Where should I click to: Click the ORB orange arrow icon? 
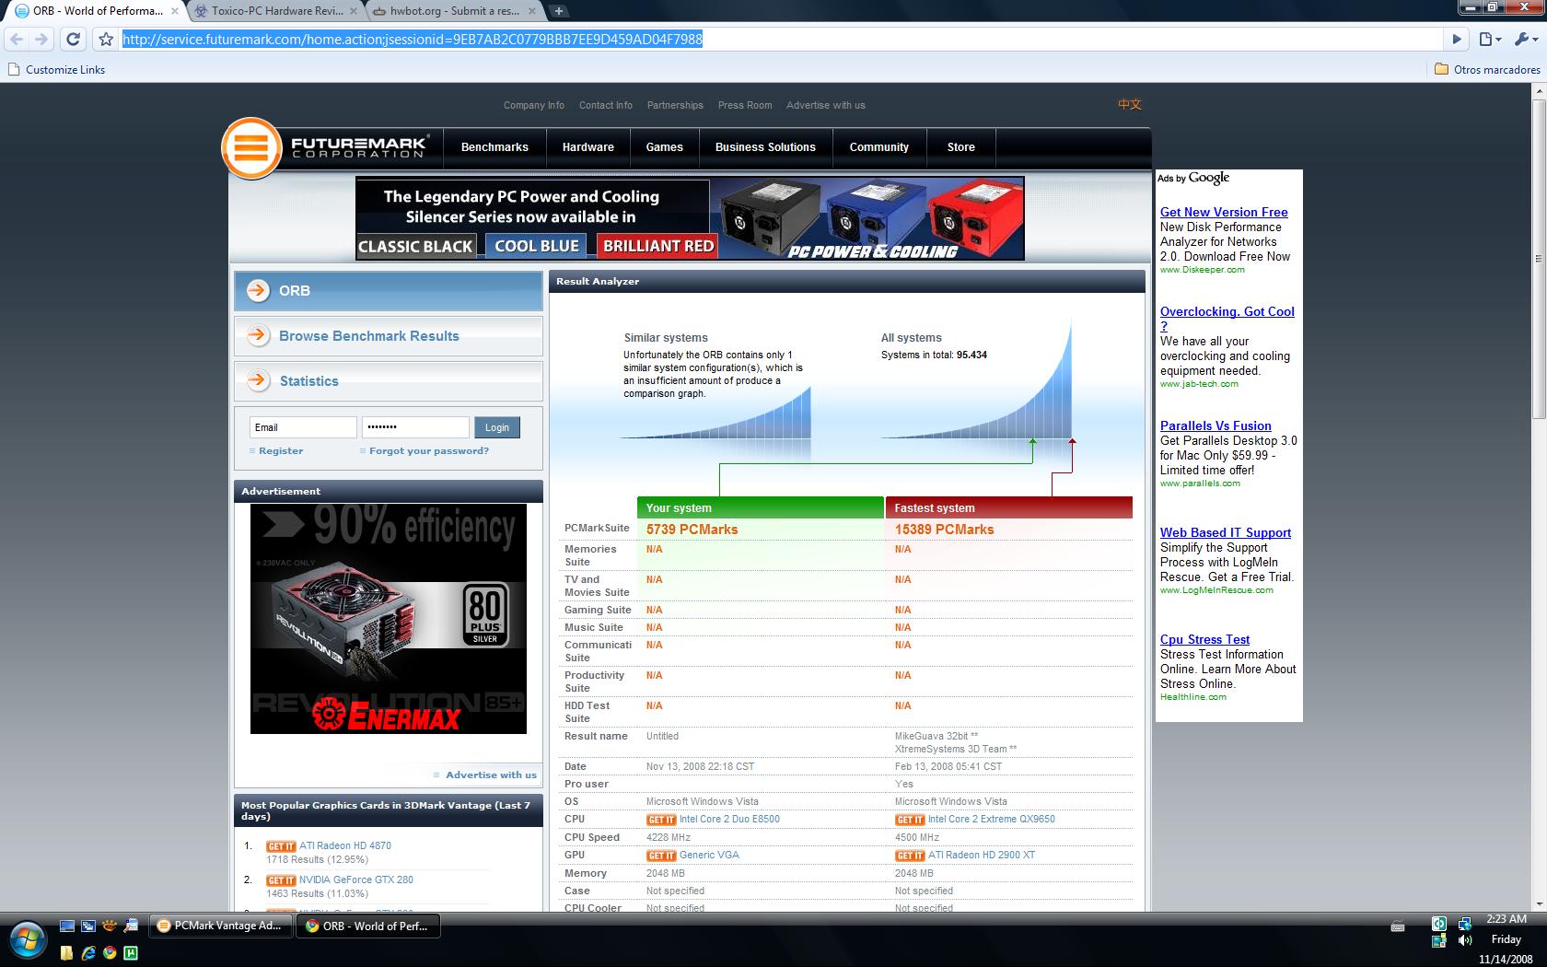tap(258, 289)
